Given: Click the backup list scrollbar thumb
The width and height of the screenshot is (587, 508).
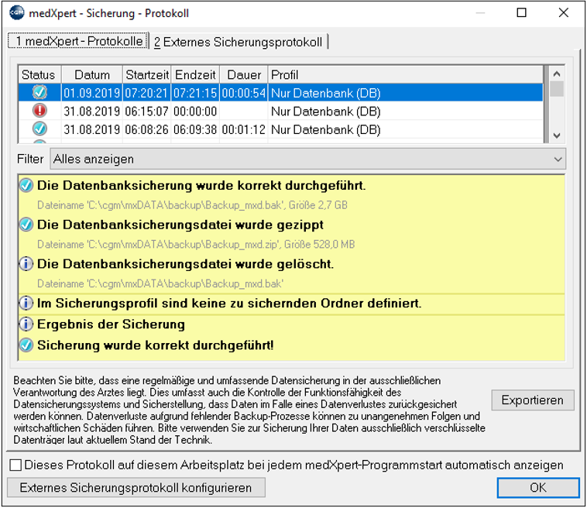Looking at the screenshot, I should point(557,89).
